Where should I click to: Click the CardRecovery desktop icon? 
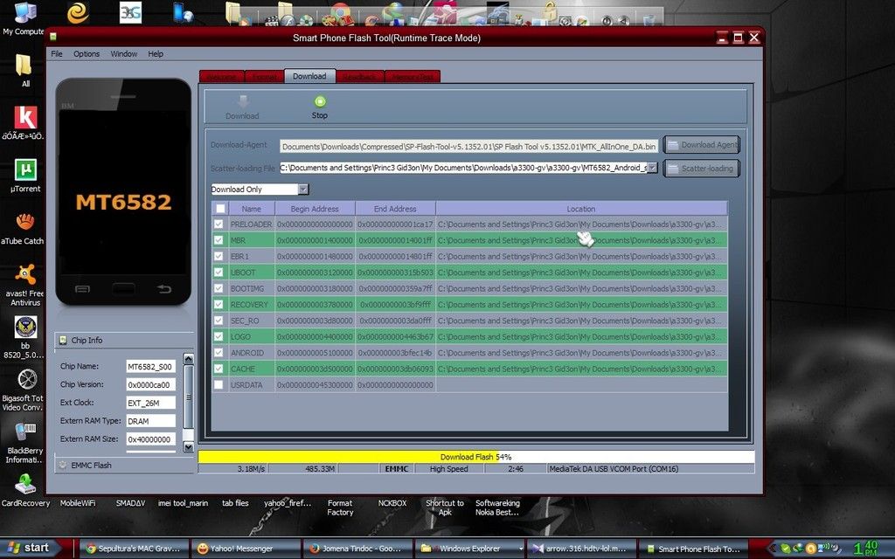[25, 483]
